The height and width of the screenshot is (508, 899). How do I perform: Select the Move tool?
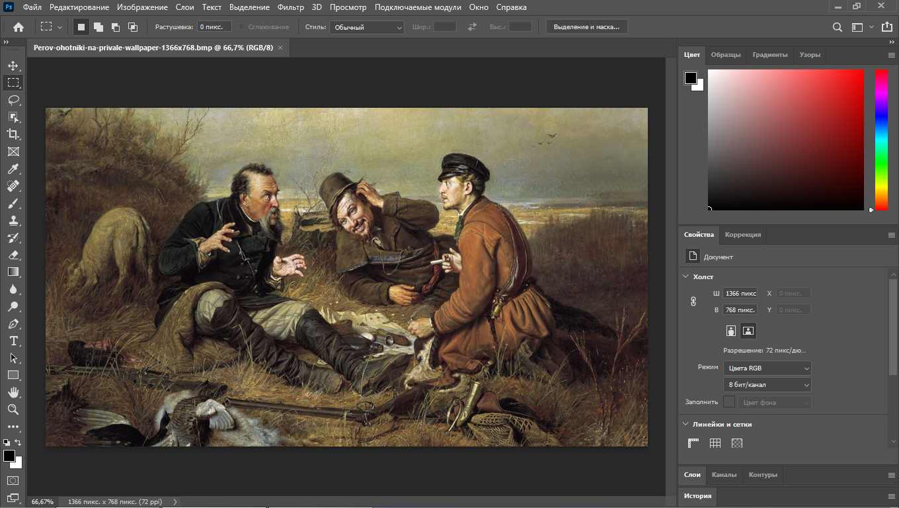click(x=13, y=65)
